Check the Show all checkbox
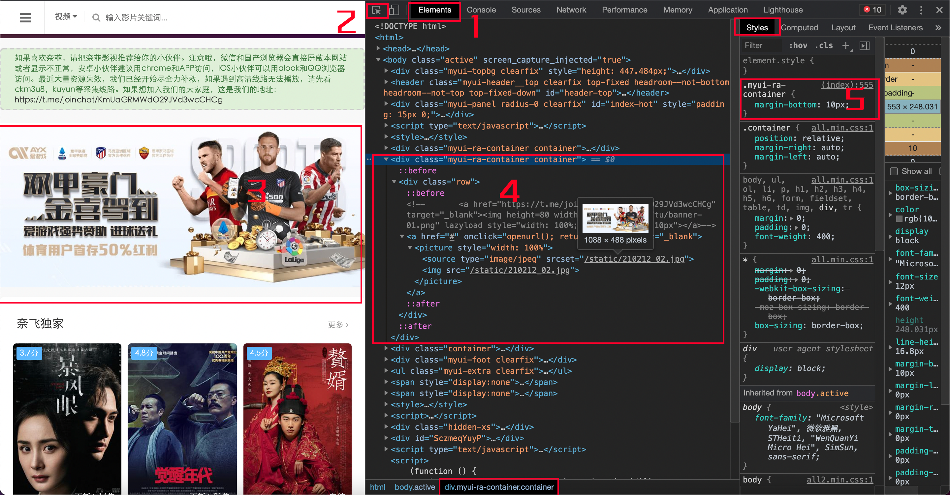 point(894,171)
